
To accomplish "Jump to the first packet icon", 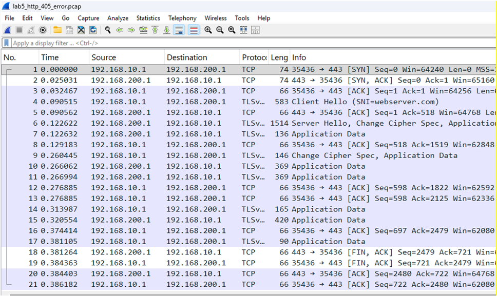I will pos(155,30).
